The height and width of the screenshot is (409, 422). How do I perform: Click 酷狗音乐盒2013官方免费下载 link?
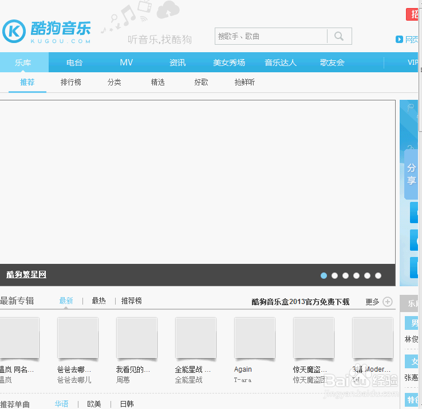[301, 302]
